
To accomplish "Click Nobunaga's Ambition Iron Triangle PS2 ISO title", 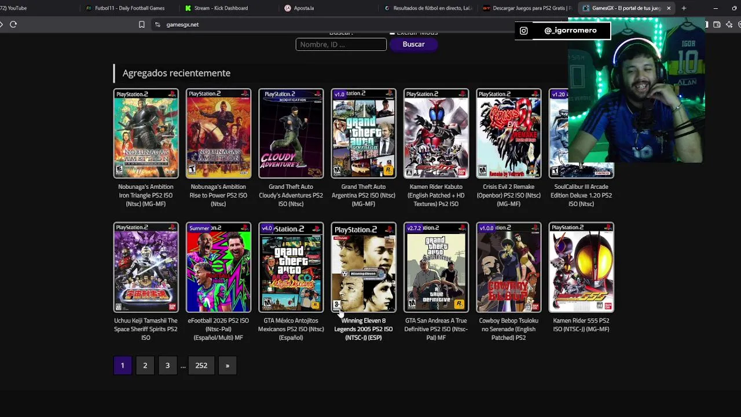I will [x=146, y=195].
